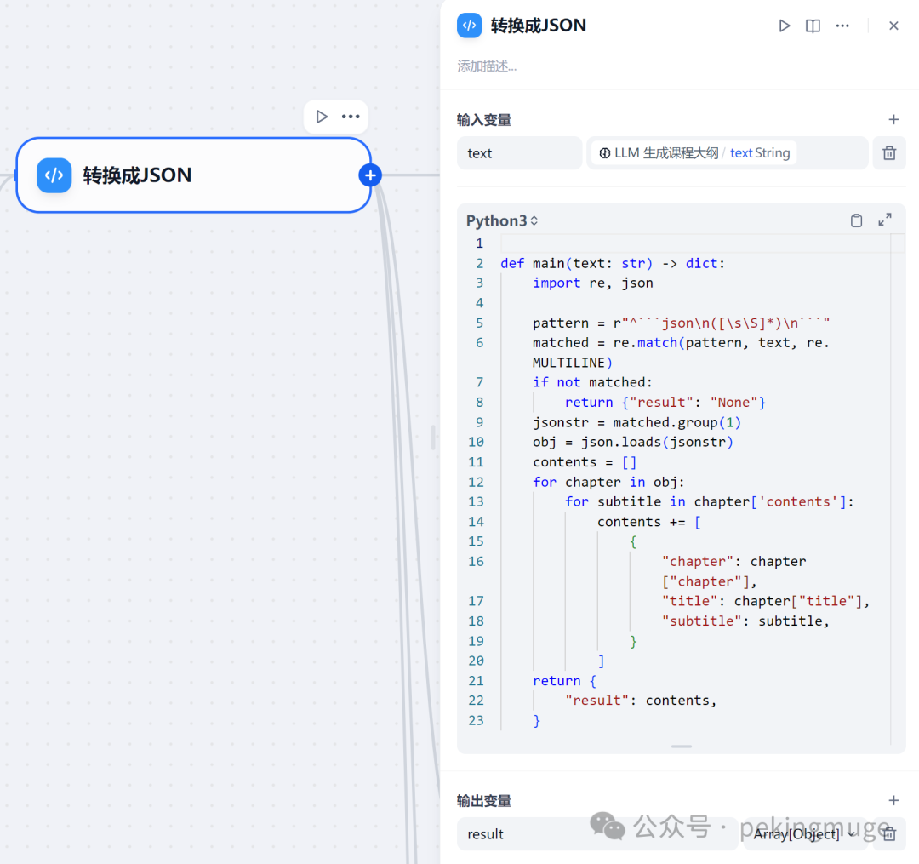Close the 转换成JSON settings panel
Viewport: 919px width, 864px height.
893,26
